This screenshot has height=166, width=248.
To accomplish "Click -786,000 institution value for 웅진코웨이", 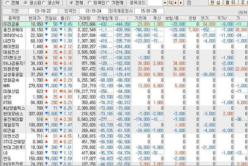I will coord(142,30).
